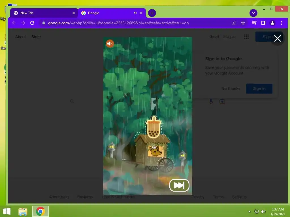The width and height of the screenshot is (290, 217).
Task: Reload the current page
Action: click(x=32, y=23)
